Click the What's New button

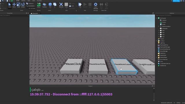pyautogui.click(x=176, y=1)
